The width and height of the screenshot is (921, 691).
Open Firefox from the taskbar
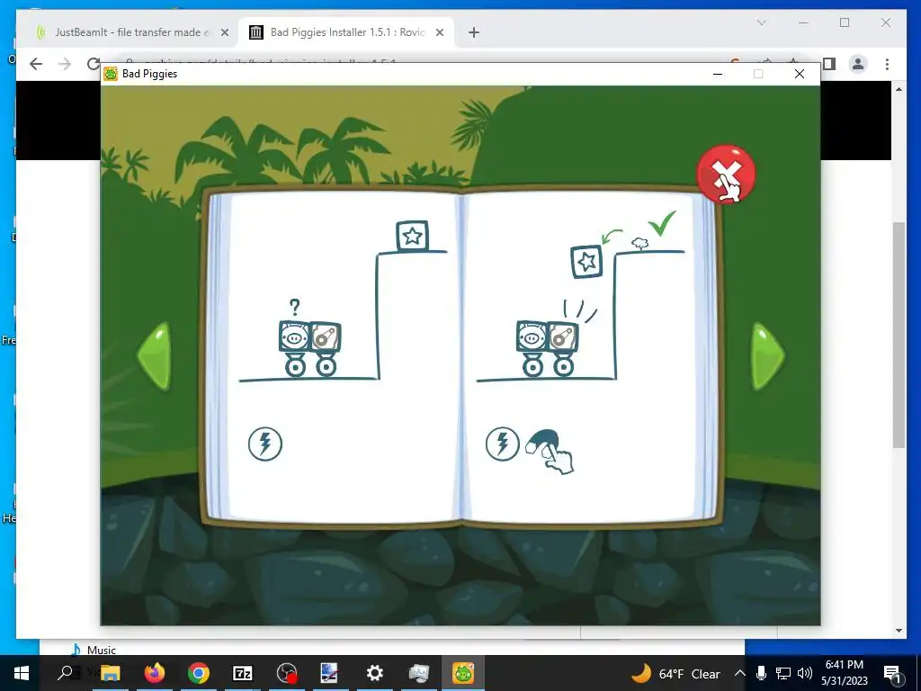(155, 673)
